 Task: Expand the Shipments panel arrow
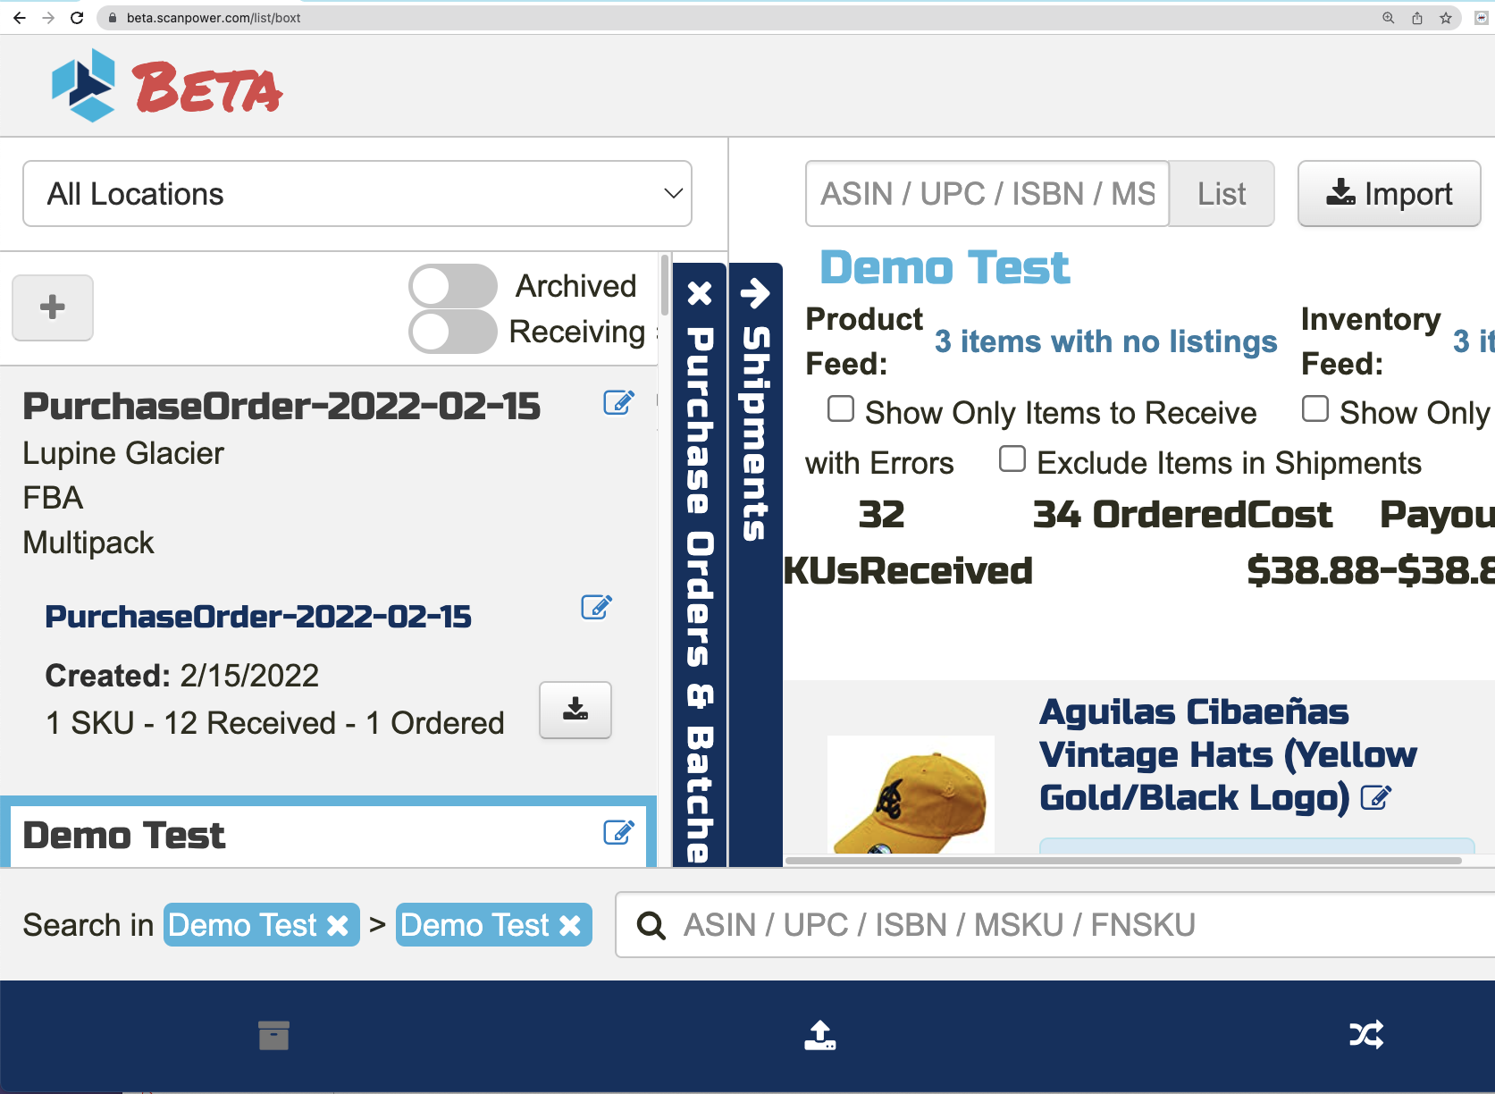pos(756,293)
